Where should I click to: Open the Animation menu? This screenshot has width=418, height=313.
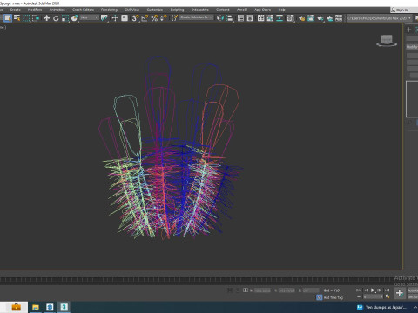(57, 10)
